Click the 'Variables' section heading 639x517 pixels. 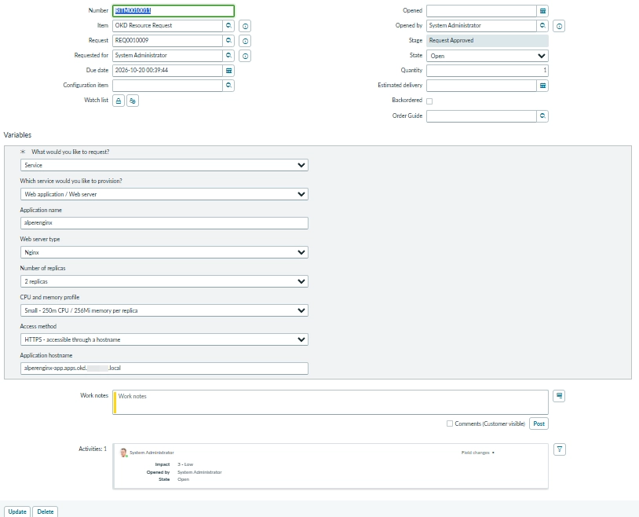pyautogui.click(x=17, y=135)
